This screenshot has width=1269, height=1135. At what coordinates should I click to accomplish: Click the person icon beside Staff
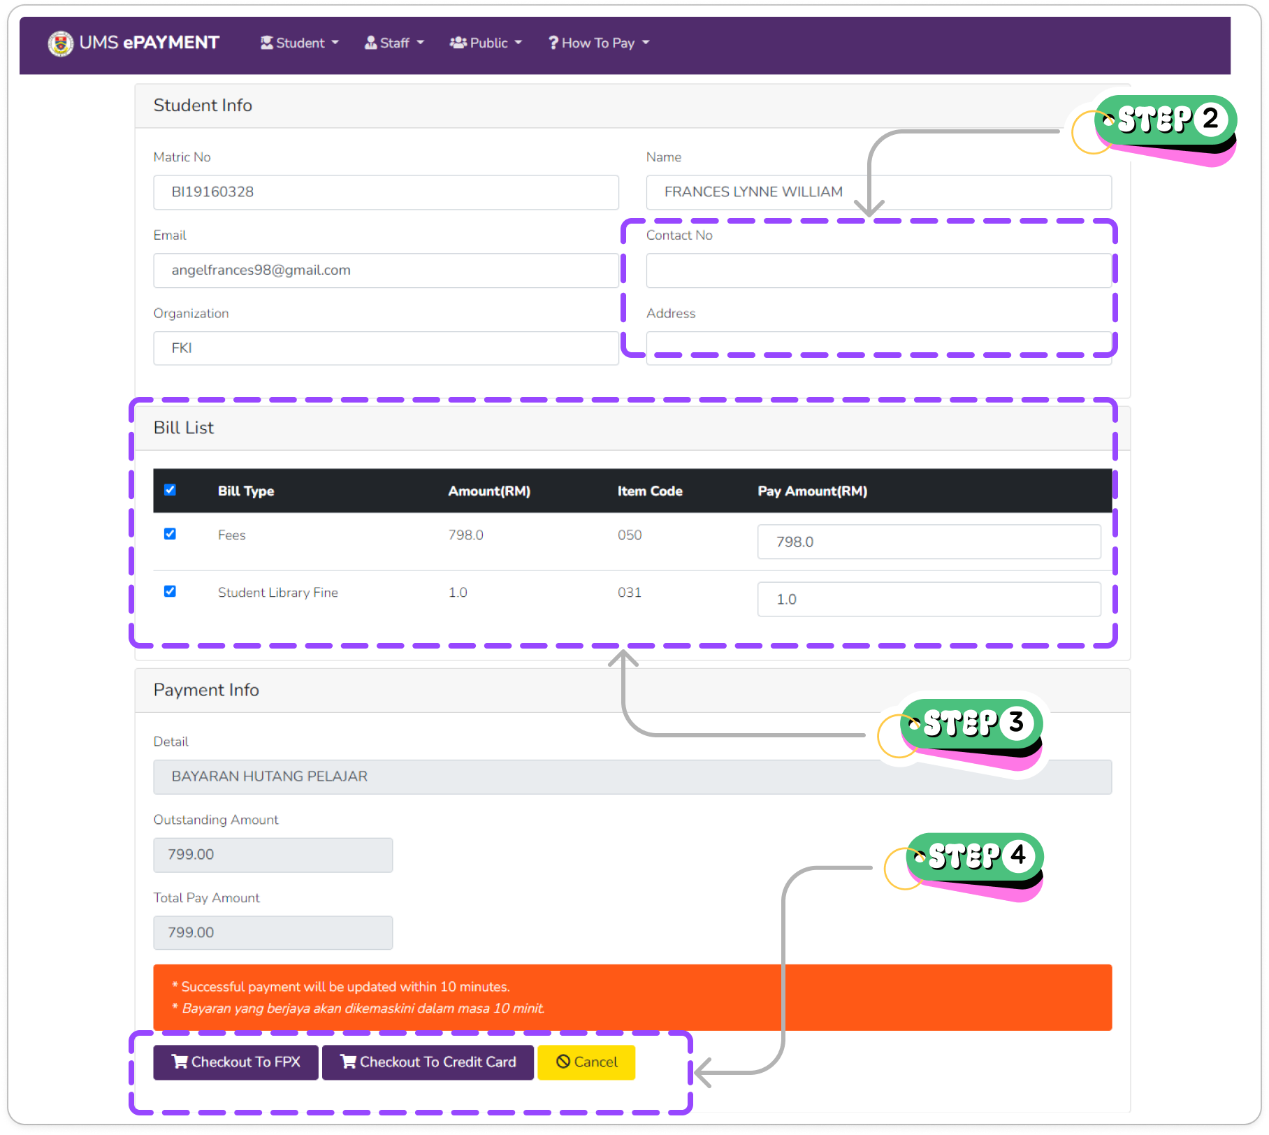point(370,43)
